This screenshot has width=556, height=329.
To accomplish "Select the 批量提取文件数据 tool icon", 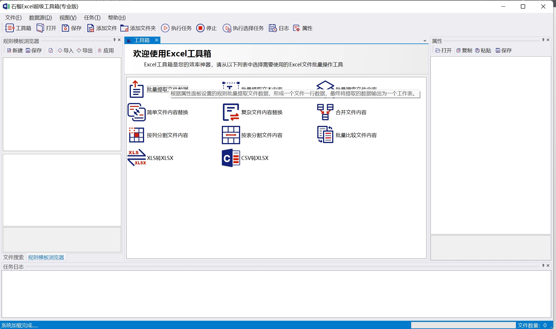I will pyautogui.click(x=136, y=89).
